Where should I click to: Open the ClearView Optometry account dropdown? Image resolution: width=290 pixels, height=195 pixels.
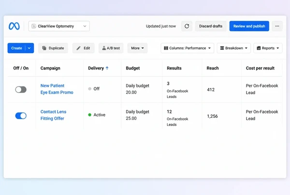(59, 26)
